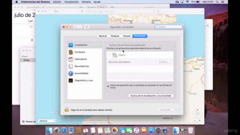Screen dimensions: 240x135
Task: Launch Safari from the dock
Action: click(64, 130)
